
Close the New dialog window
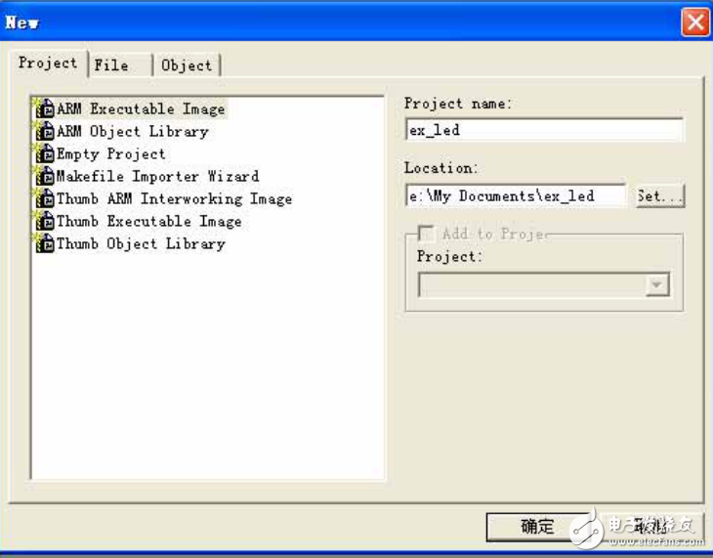694,21
